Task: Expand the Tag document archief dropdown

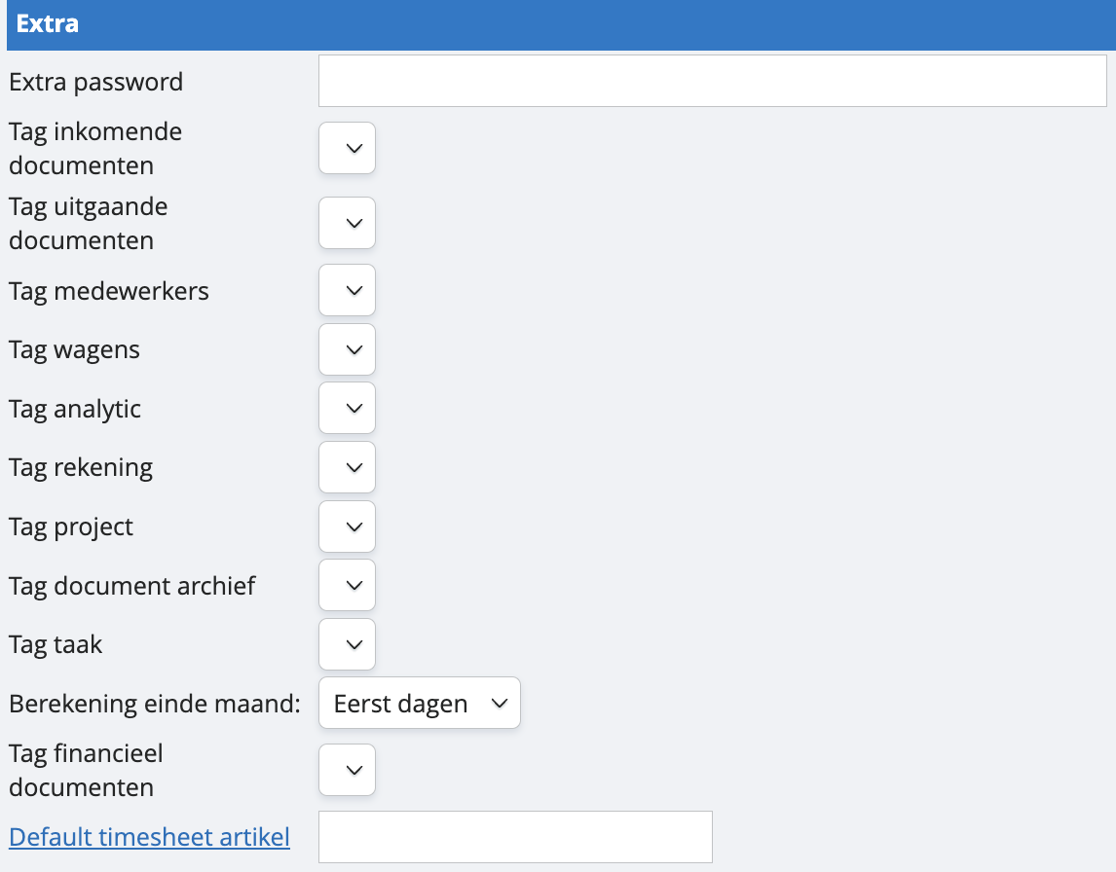Action: click(348, 585)
